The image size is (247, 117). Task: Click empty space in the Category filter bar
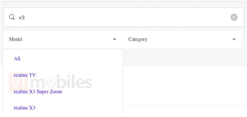point(189,39)
